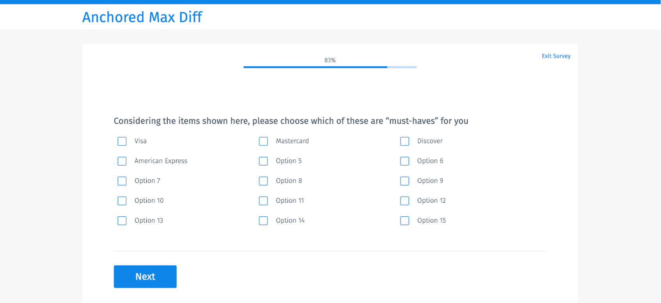Viewport: 661px width, 303px height.
Task: Click the Exit Survey link
Action: [556, 56]
